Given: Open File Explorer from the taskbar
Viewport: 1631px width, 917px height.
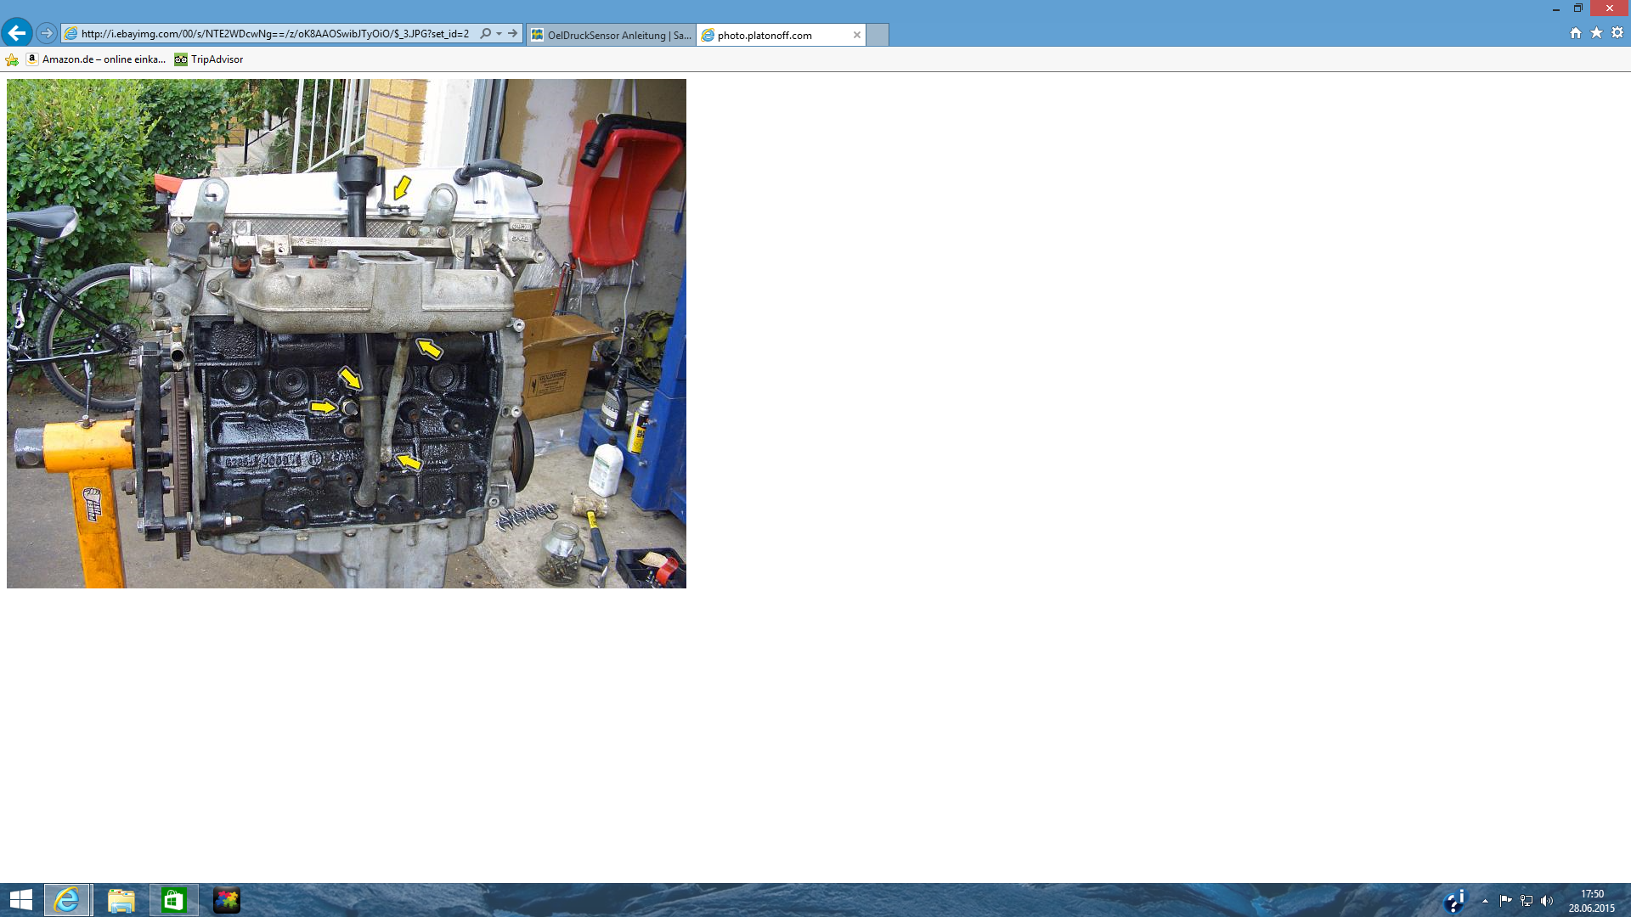Looking at the screenshot, I should pos(121,900).
